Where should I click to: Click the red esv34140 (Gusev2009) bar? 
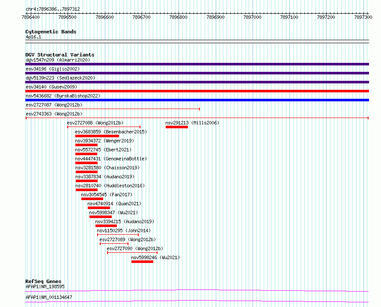click(x=197, y=91)
